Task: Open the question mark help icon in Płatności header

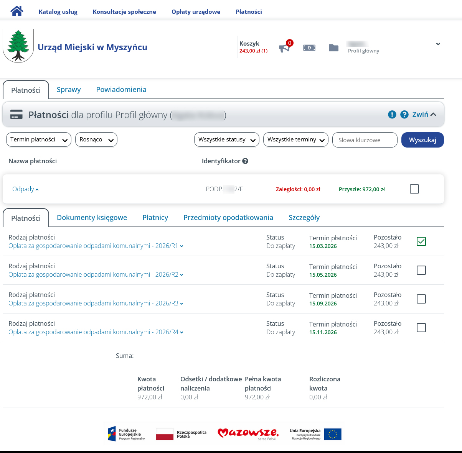Action: (x=404, y=115)
